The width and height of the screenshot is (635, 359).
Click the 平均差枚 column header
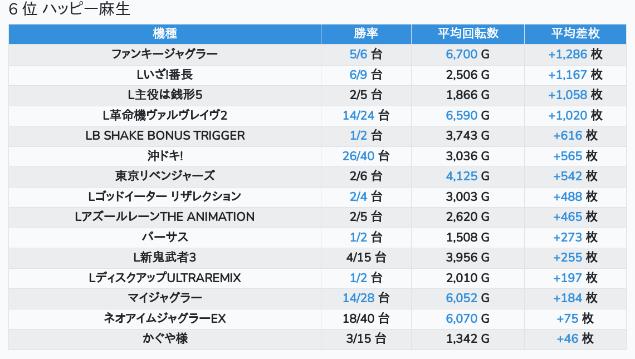coord(575,34)
